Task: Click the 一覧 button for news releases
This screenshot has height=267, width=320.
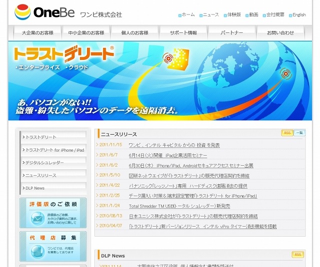Action: [299, 133]
